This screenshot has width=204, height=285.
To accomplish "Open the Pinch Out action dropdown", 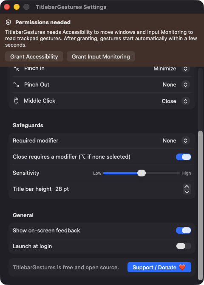I will [x=185, y=85].
